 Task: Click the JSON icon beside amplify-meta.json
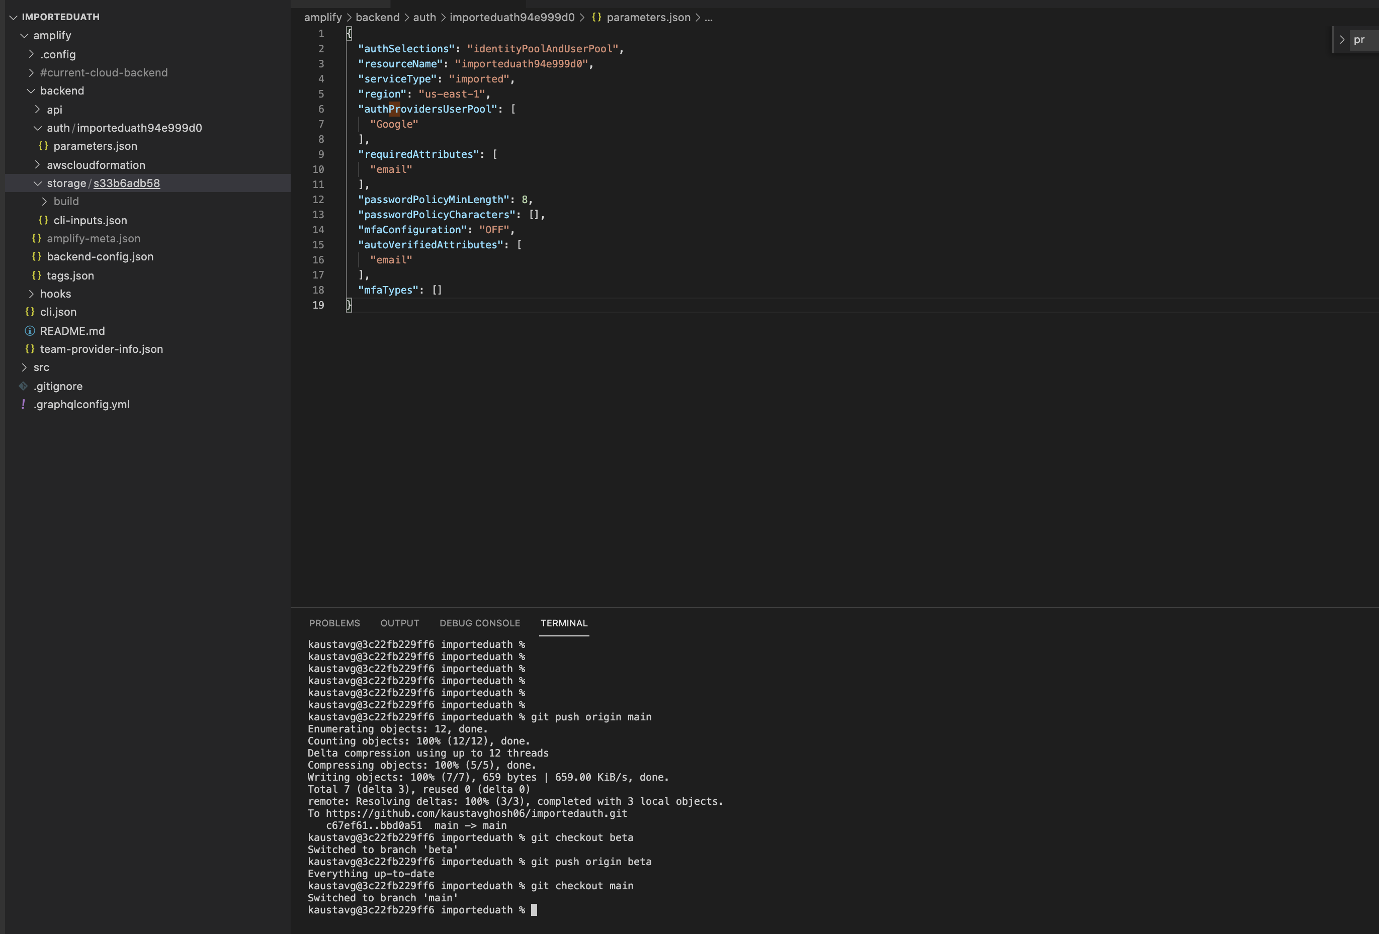click(x=36, y=238)
